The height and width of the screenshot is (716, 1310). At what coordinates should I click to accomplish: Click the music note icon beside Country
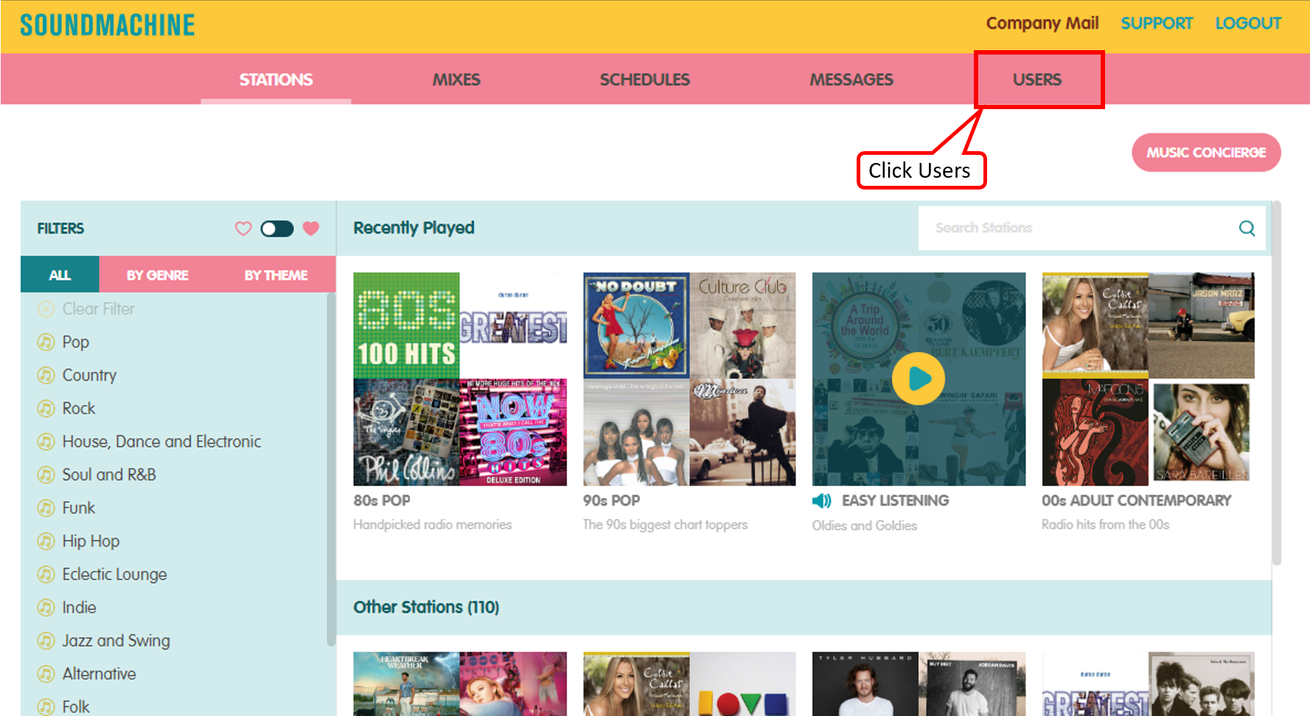click(x=46, y=375)
